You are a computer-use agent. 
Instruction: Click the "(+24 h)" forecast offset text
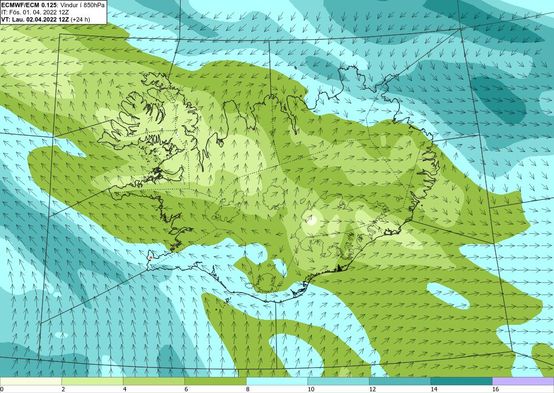tap(80, 19)
